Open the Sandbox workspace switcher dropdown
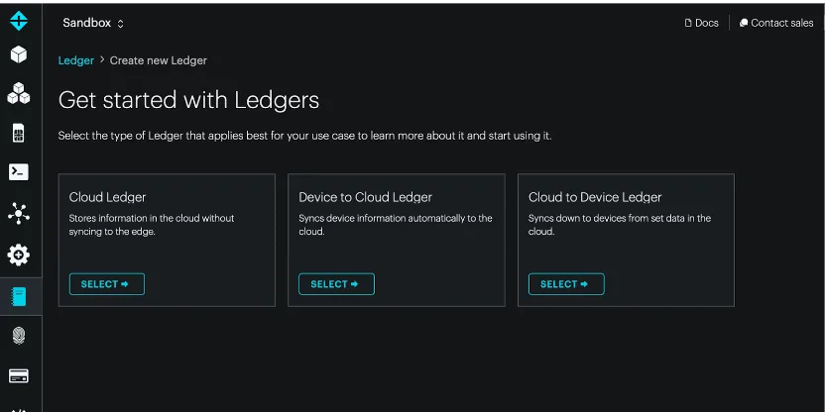The width and height of the screenshot is (825, 412). tap(93, 23)
